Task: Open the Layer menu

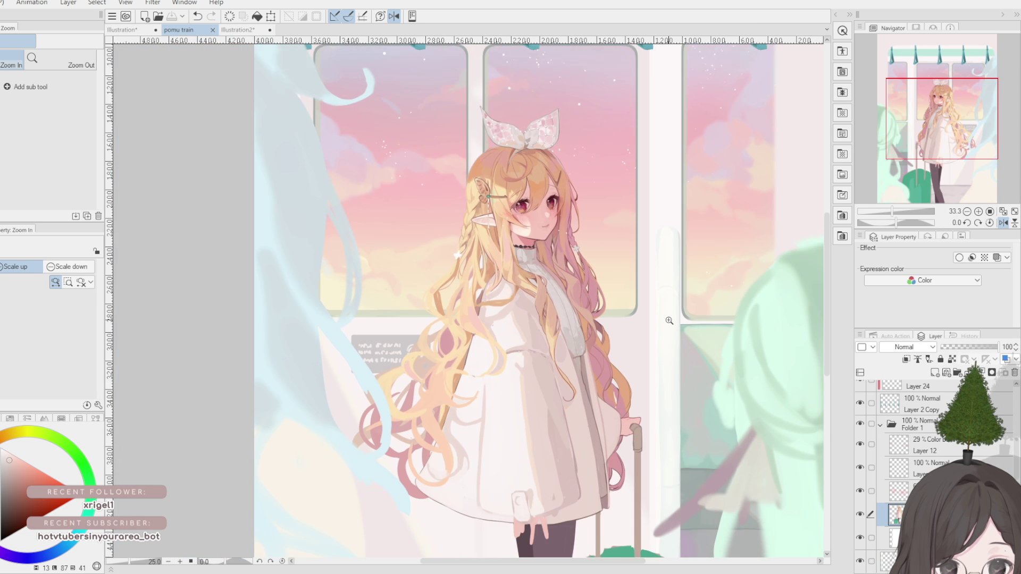Action: tap(68, 3)
